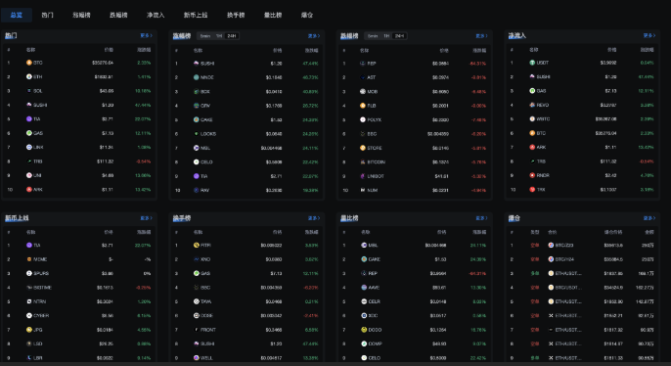
Task: Expand 更多 in the 爆仓 panel
Action: point(649,218)
